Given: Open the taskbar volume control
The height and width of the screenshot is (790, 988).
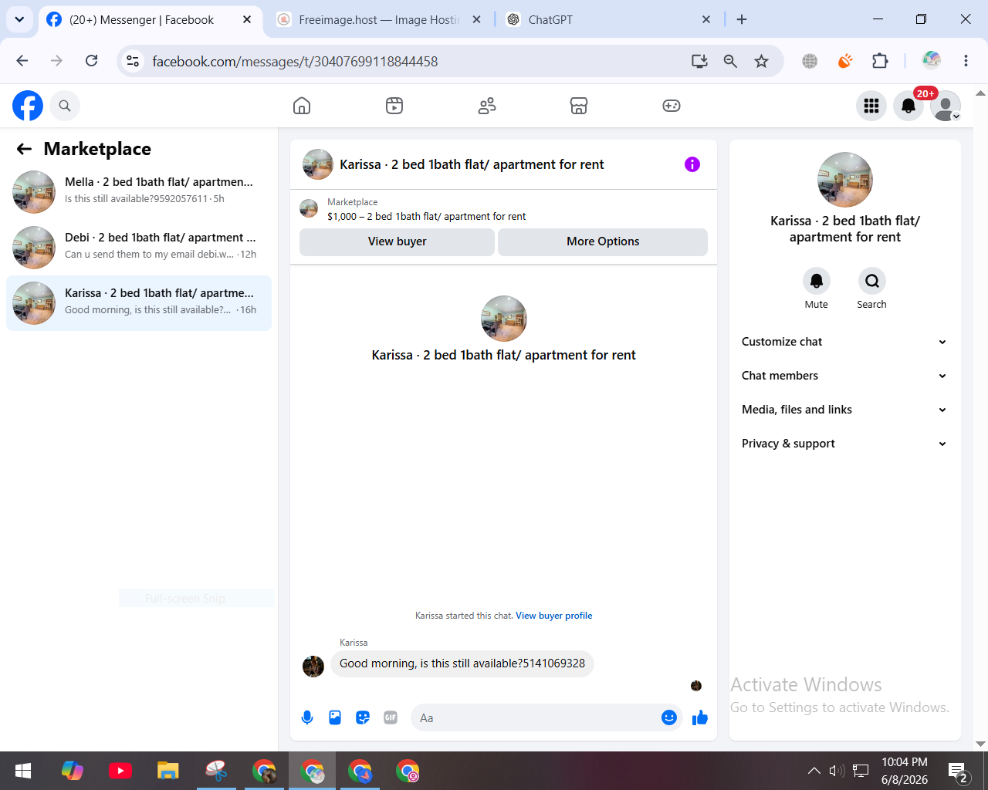Looking at the screenshot, I should (837, 771).
